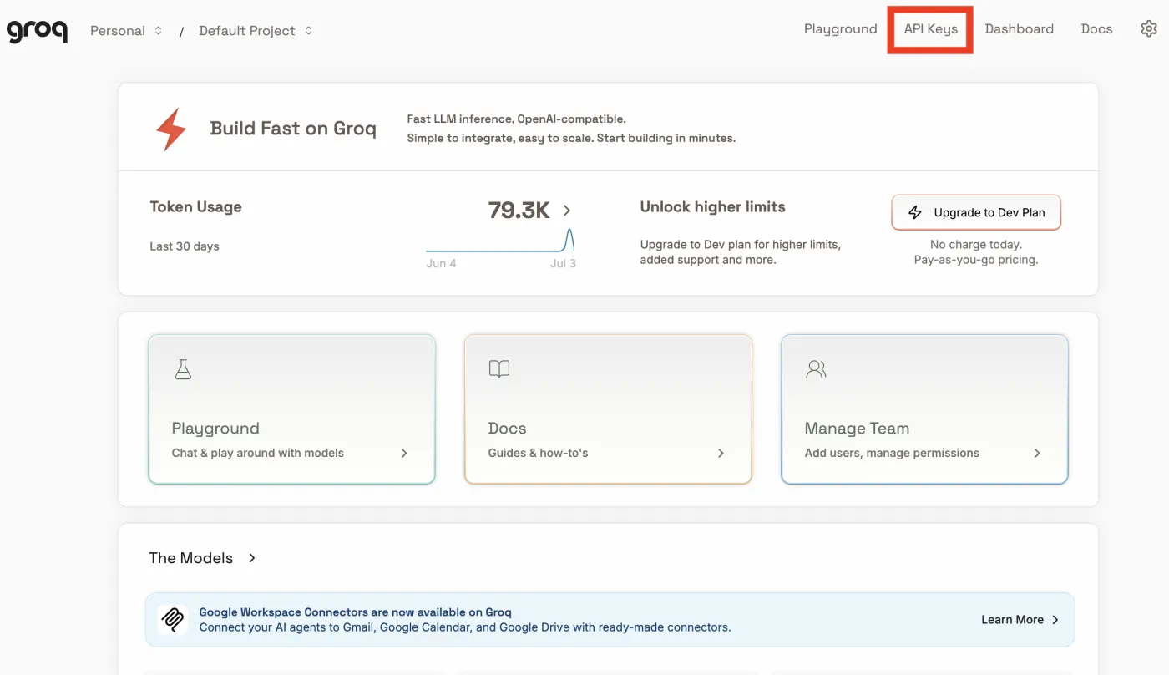Click 'Fast LLM inference, OpenAI-compatible.' text
This screenshot has width=1169, height=675.
(516, 119)
